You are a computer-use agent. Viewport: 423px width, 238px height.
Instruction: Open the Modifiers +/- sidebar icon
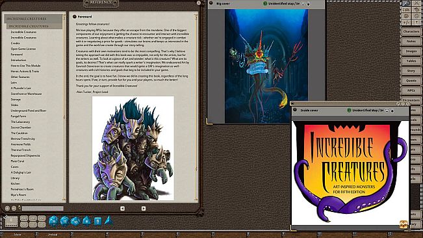point(406,23)
